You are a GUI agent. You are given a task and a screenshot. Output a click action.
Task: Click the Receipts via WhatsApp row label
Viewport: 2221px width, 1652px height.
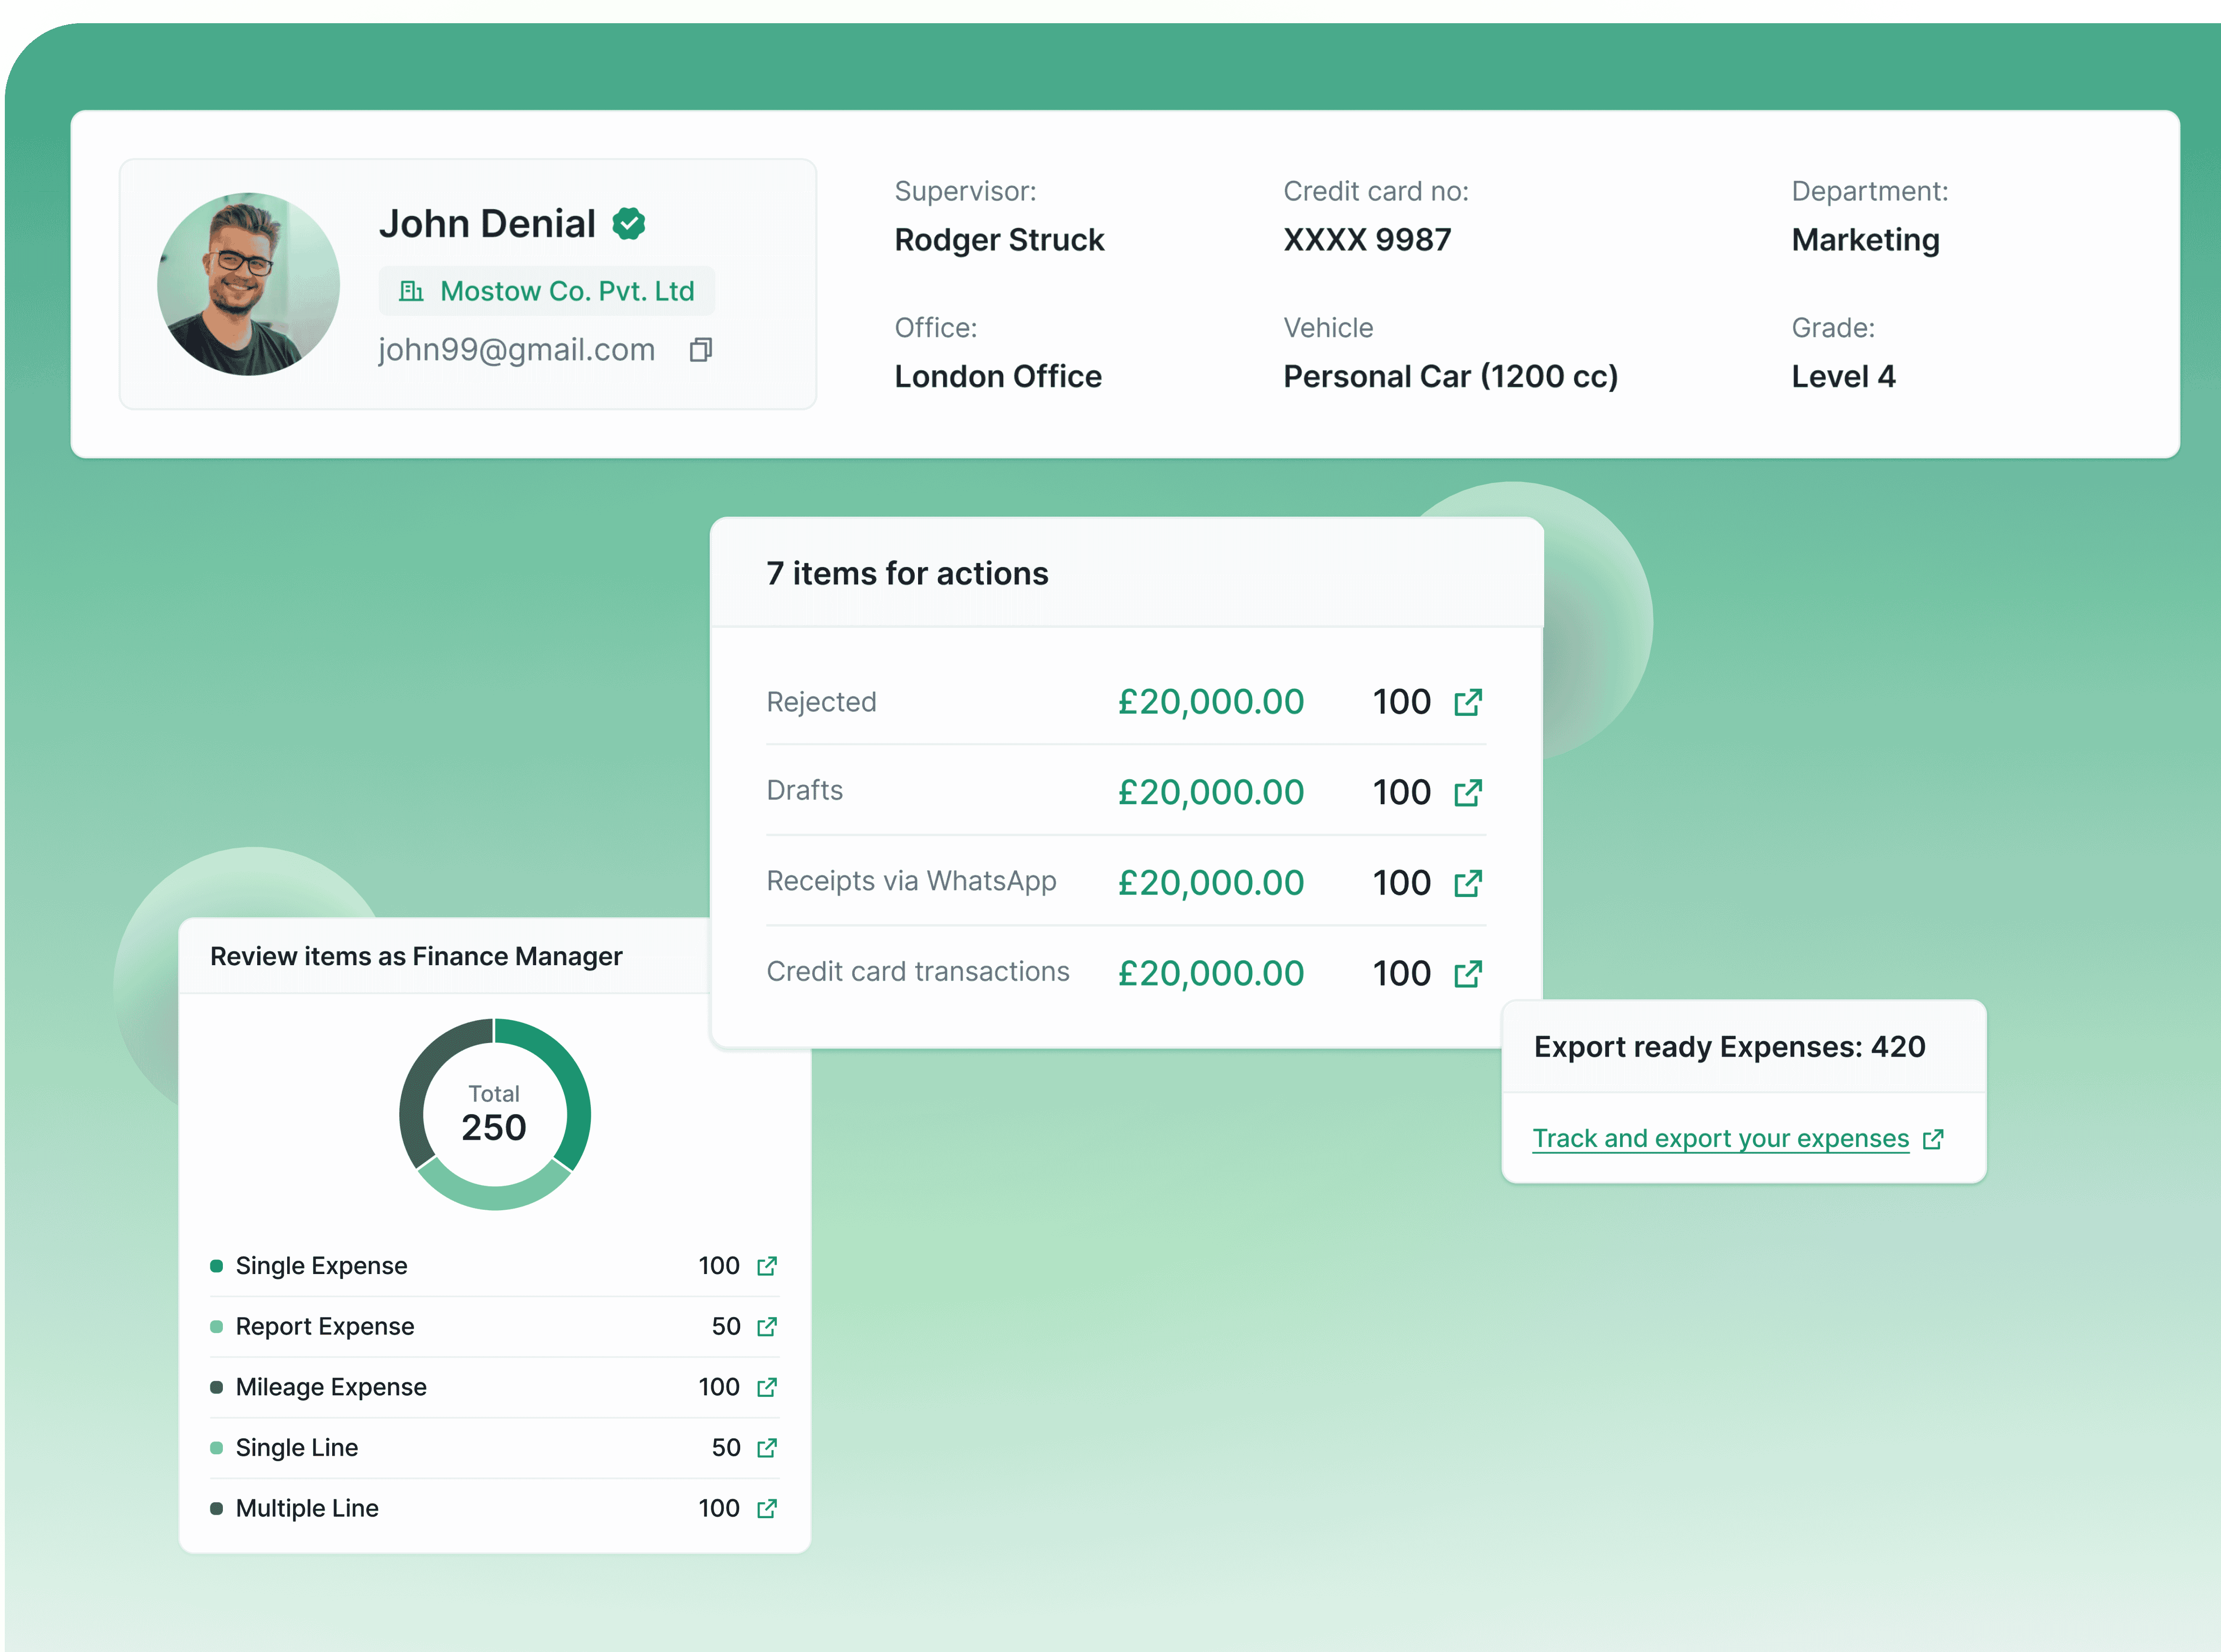click(x=911, y=881)
